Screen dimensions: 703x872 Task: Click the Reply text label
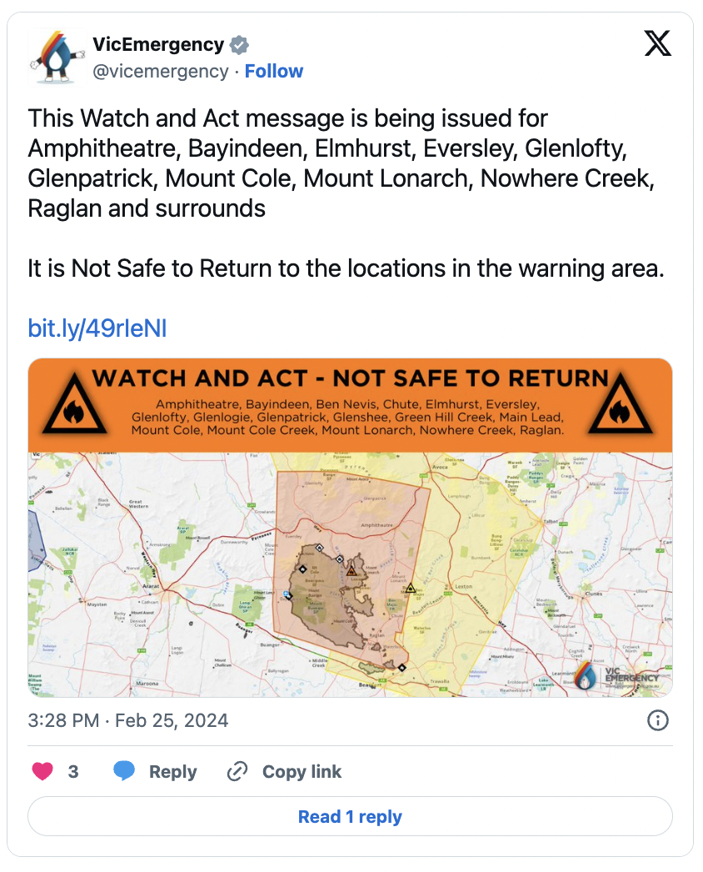172,772
